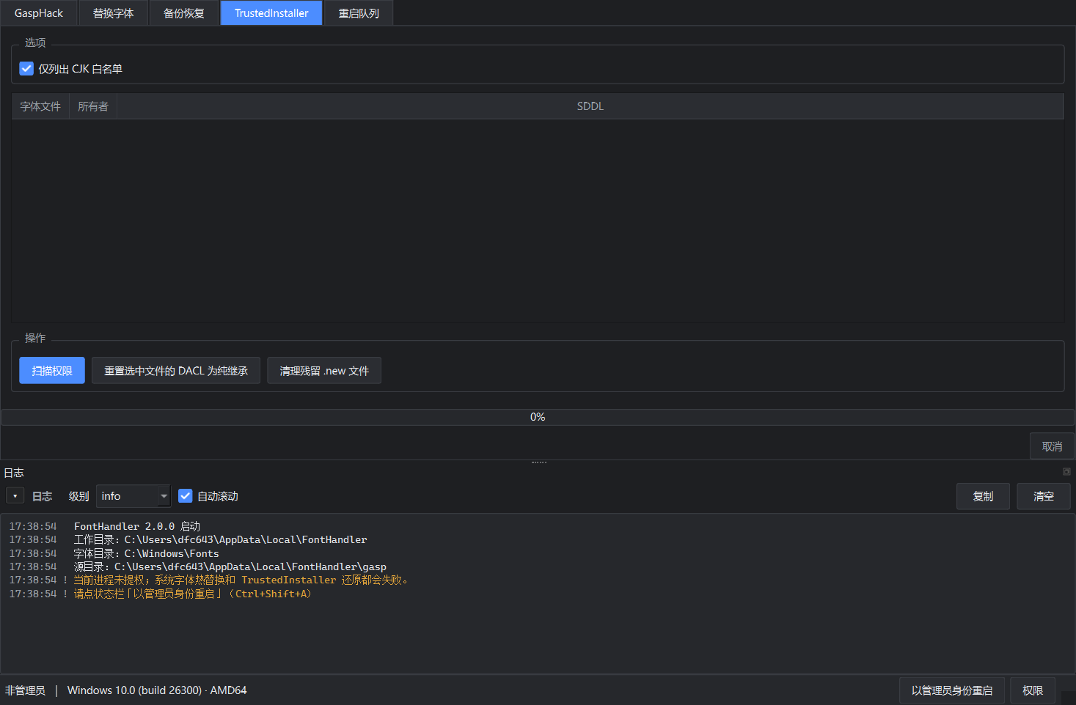1076x705 pixels.
Task: Select log line "字体目录: C:\Windows\Fonts"
Action: click(x=147, y=553)
